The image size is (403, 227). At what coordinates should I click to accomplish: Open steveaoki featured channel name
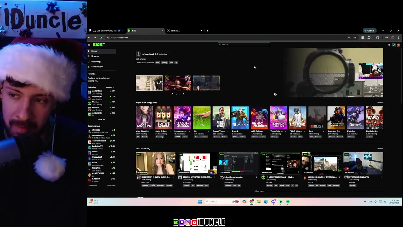point(148,54)
